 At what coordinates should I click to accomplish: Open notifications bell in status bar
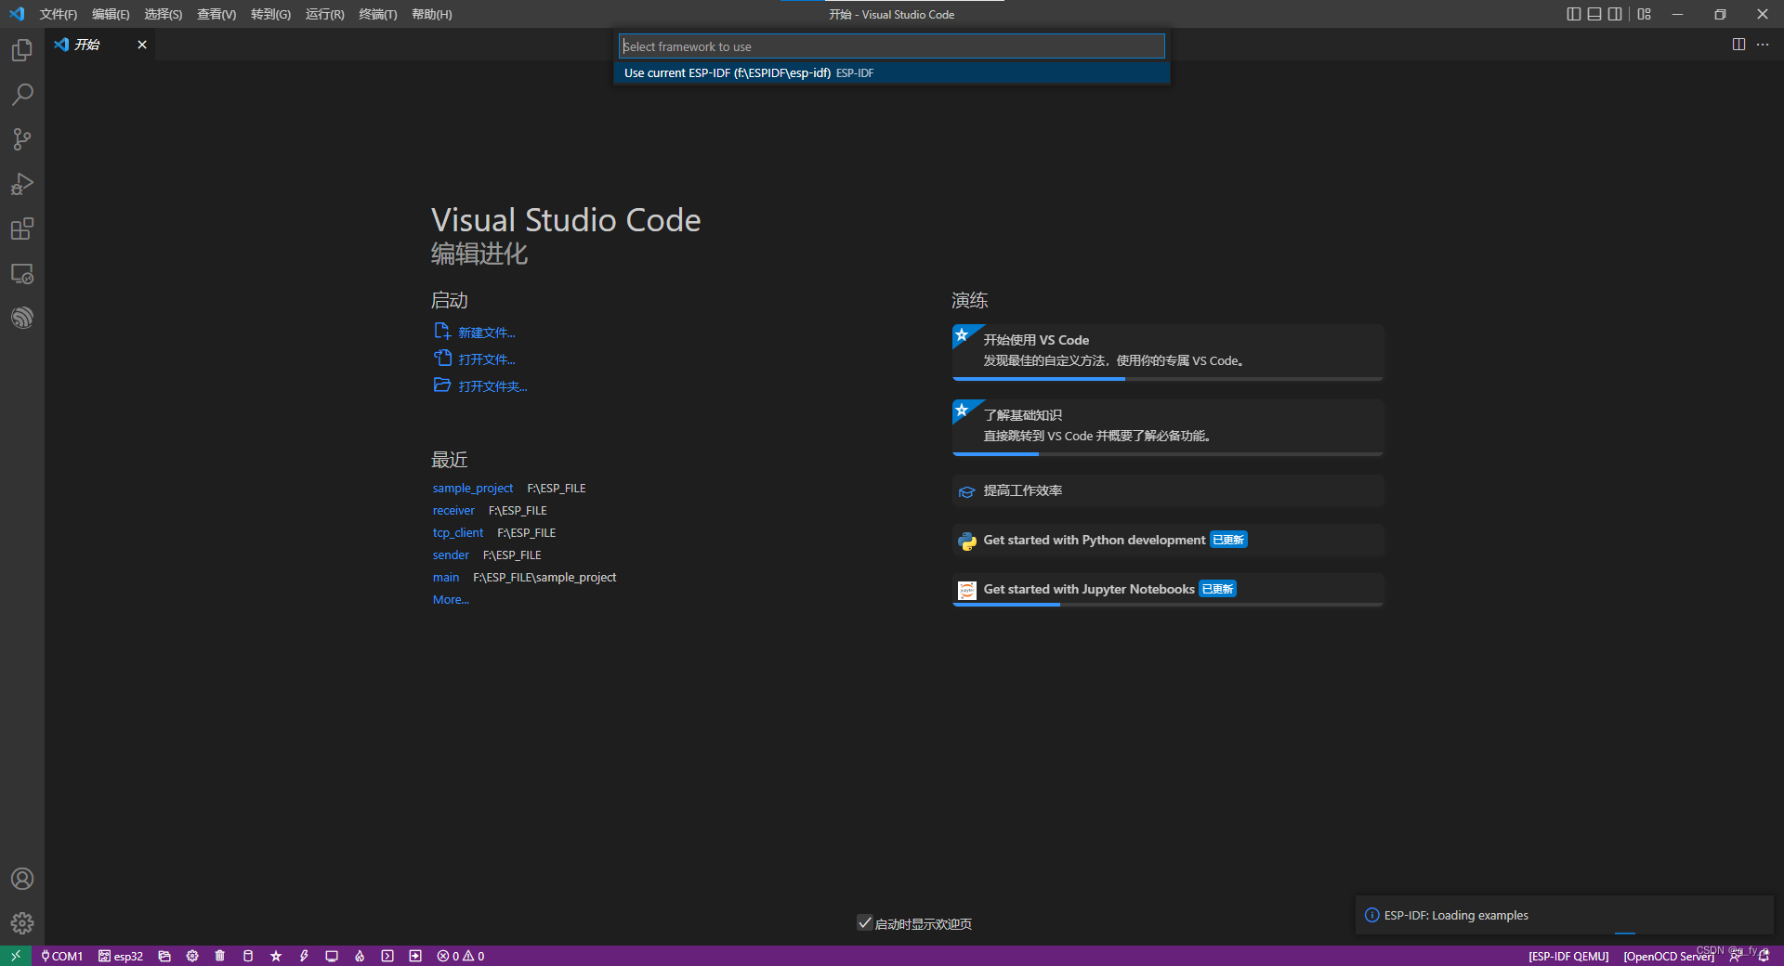pyautogui.click(x=1764, y=956)
